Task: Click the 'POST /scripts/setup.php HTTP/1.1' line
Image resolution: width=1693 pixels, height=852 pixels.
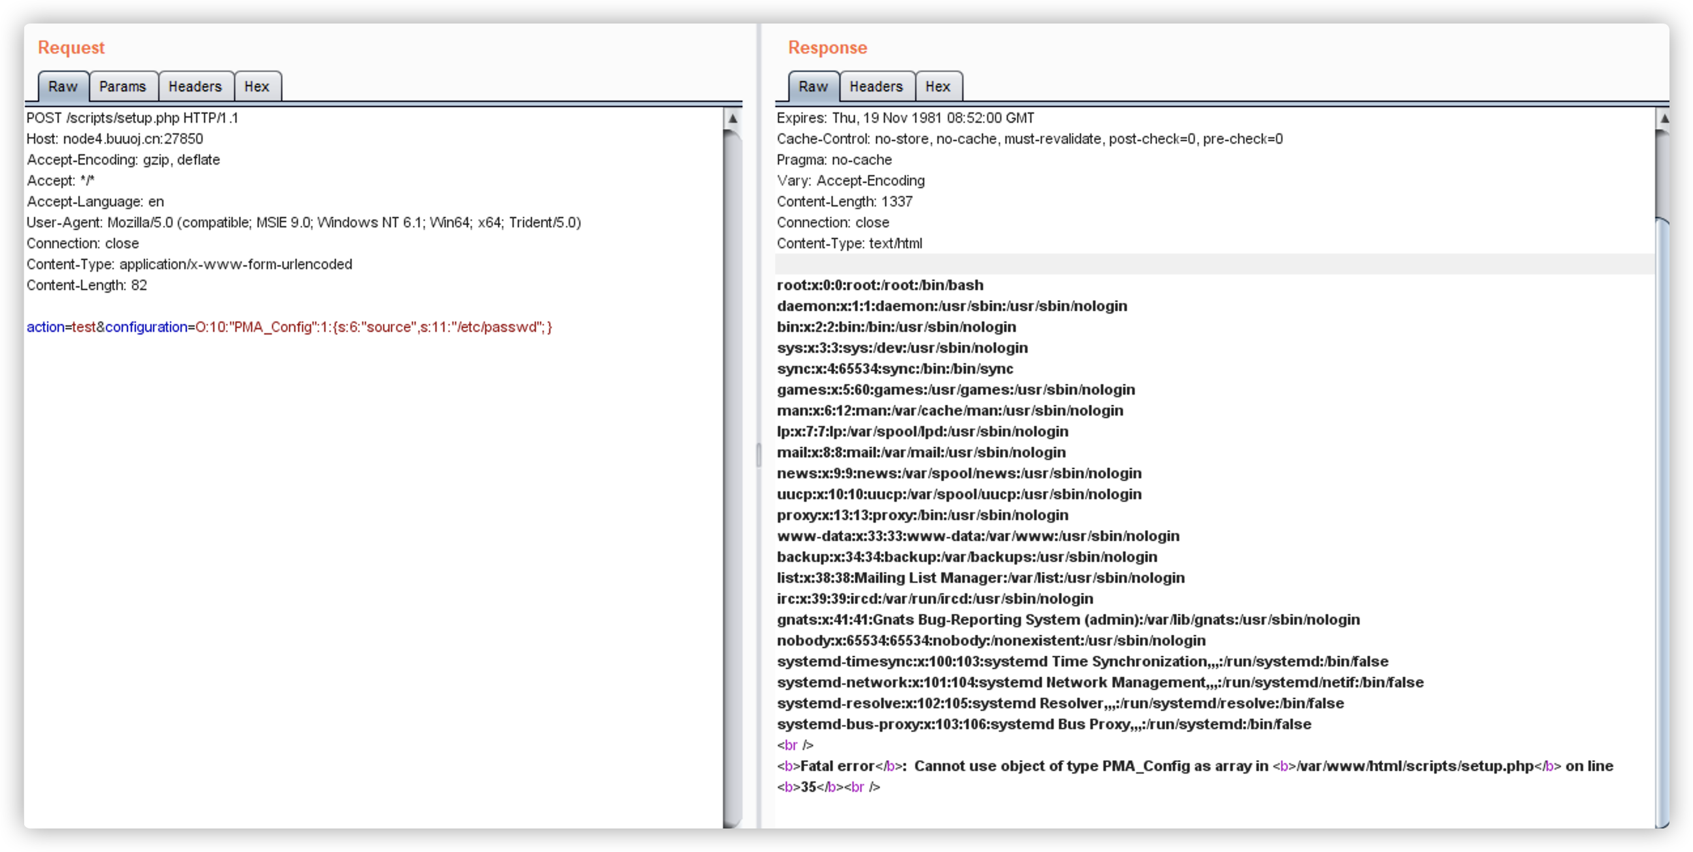Action: point(133,118)
